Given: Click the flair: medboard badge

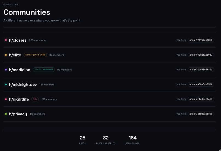Looking at the screenshot, I should tap(44, 70).
